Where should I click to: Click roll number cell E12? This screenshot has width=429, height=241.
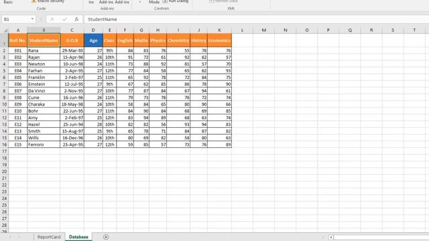[x=18, y=125]
